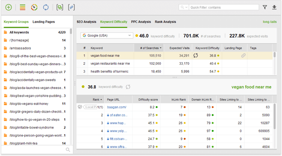Open the funnel filter icon
The height and width of the screenshot is (156, 282).
pyautogui.click(x=265, y=7)
